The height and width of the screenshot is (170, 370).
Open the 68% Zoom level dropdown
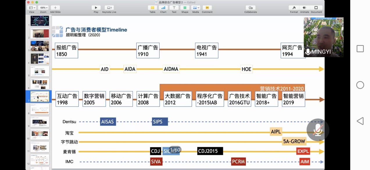click(43, 8)
